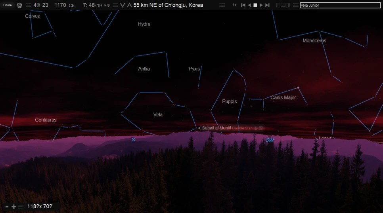
Task: Select the day value 23
Action: tap(45, 5)
